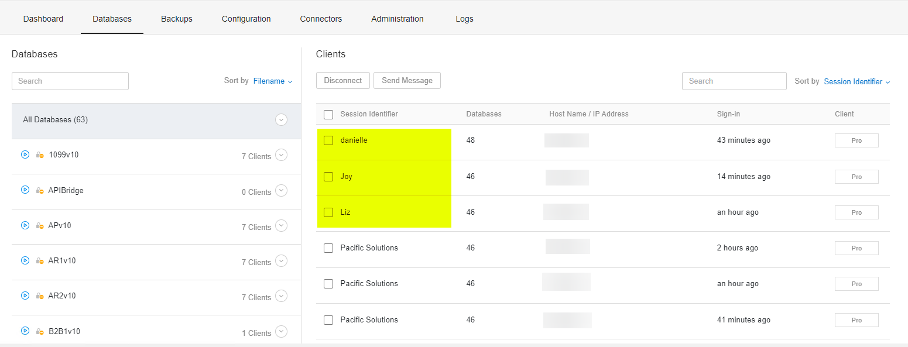Click the lock icon next to 1099v10

[40, 155]
